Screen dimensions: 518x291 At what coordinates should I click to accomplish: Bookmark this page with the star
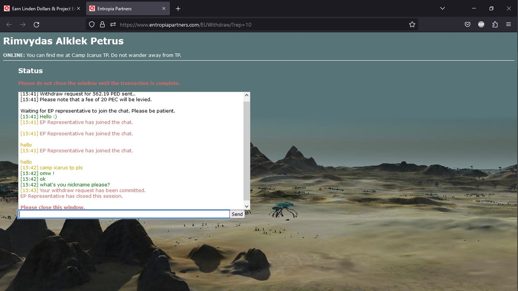click(412, 25)
